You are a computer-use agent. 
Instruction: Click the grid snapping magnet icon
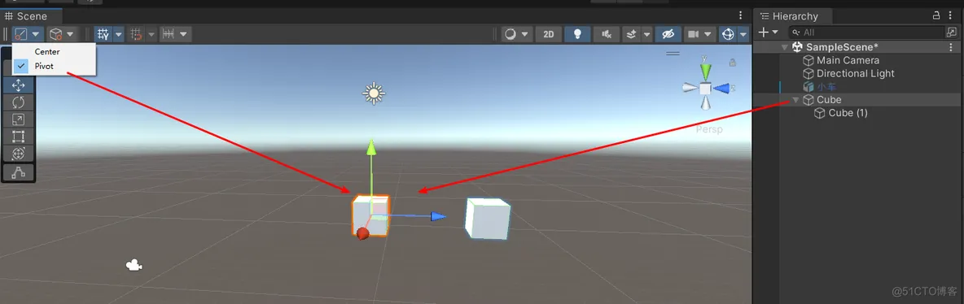[x=137, y=34]
